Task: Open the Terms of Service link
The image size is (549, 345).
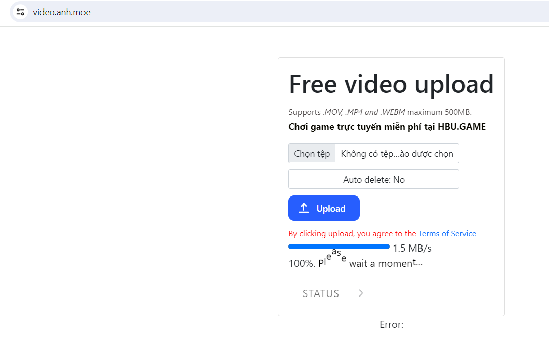Action: coord(447,234)
